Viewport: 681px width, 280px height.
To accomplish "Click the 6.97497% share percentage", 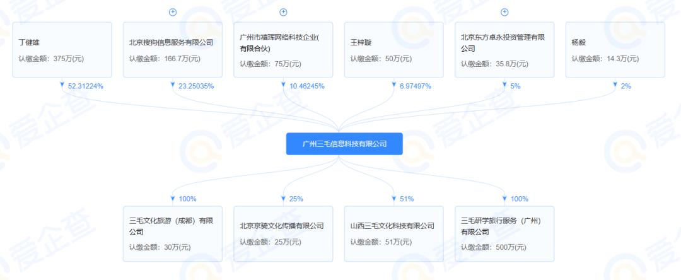I will point(415,86).
